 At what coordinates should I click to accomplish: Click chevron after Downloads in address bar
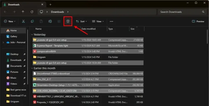click(68, 12)
